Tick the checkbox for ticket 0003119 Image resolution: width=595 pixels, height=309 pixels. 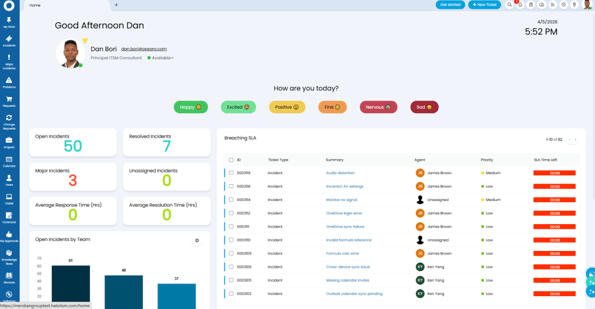(x=231, y=173)
